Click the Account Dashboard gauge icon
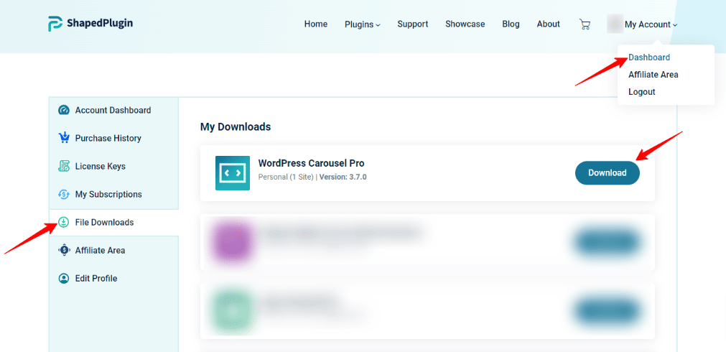 (63, 111)
